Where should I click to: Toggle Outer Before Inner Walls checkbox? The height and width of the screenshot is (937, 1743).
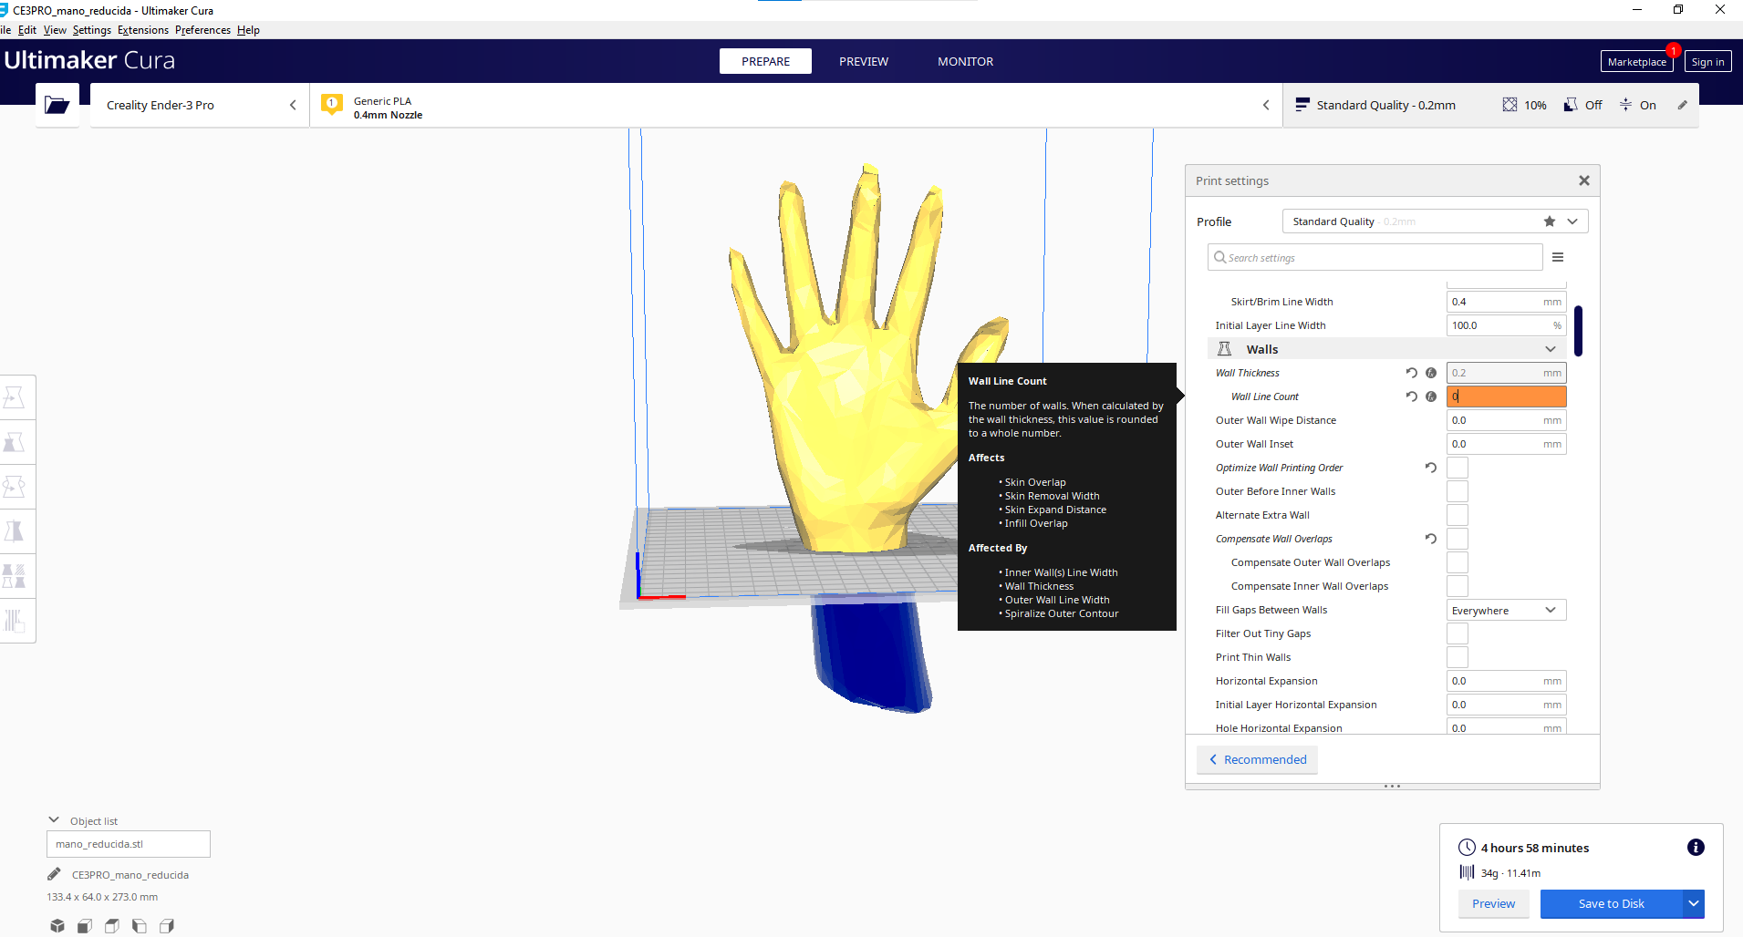pyautogui.click(x=1457, y=491)
